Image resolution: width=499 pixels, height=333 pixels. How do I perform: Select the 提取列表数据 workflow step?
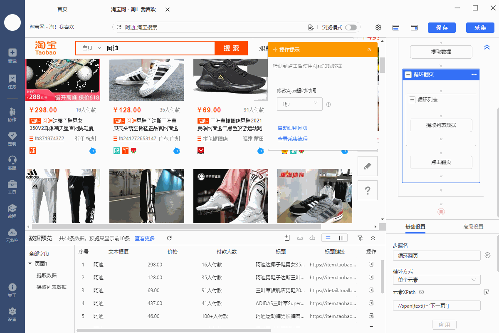441,125
